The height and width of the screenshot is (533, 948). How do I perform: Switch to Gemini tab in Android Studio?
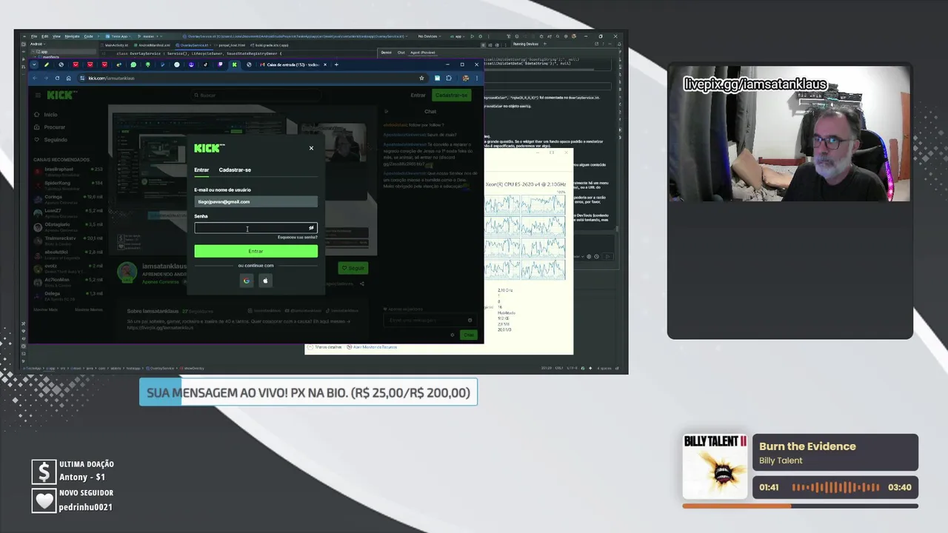pos(386,53)
